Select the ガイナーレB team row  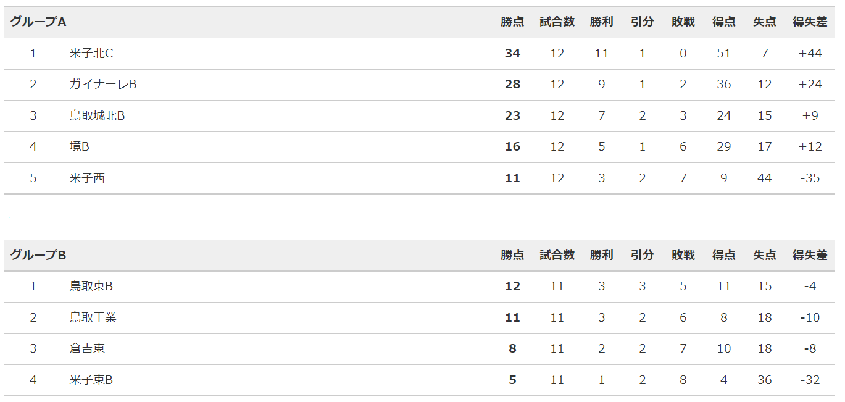(419, 85)
